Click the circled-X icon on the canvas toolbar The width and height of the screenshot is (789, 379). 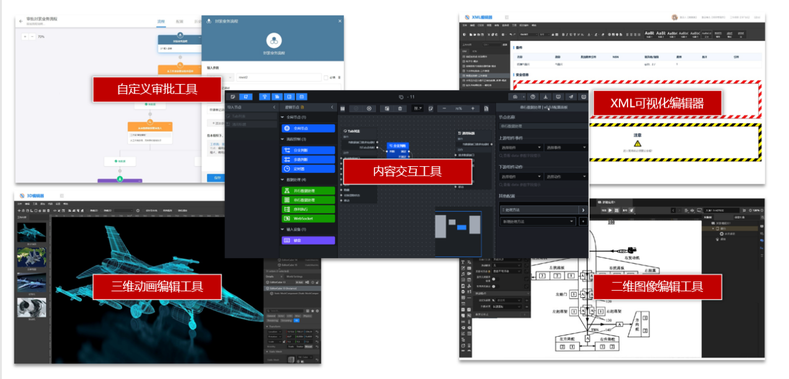(369, 108)
